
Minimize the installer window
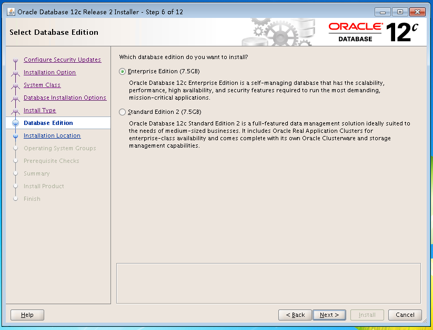(x=382, y=12)
